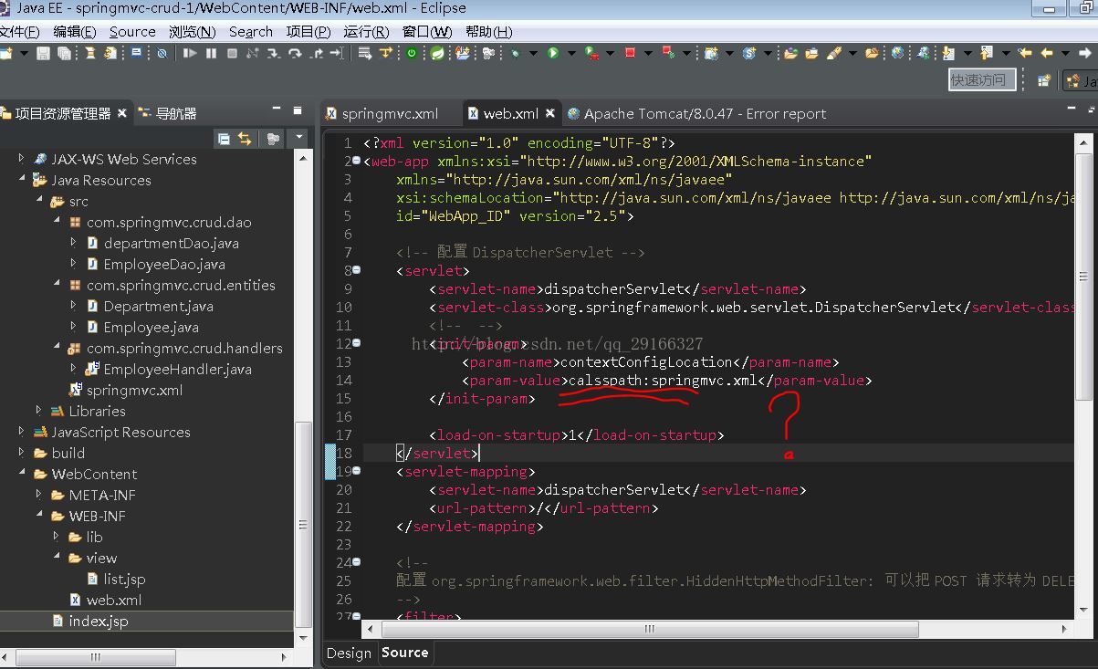
Task: Go to last edit location arrow
Action: tap(1025, 54)
